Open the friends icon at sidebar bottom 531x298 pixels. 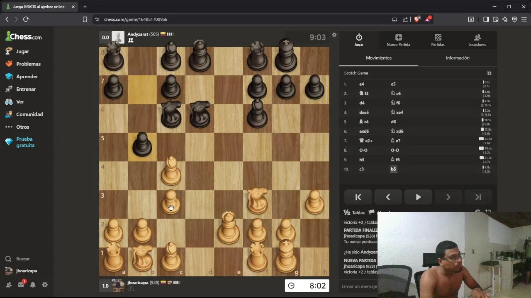coord(9,285)
